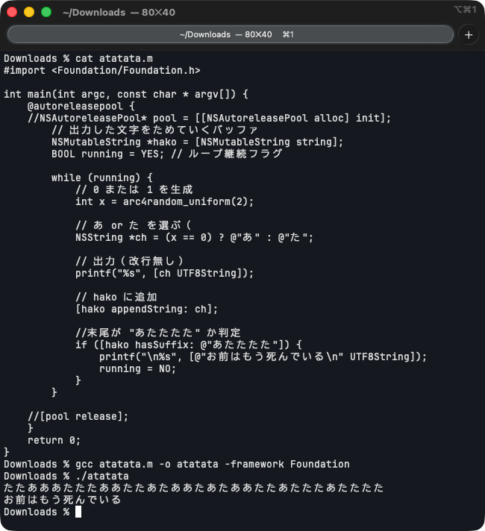Minimize the window with yellow button

coord(29,12)
